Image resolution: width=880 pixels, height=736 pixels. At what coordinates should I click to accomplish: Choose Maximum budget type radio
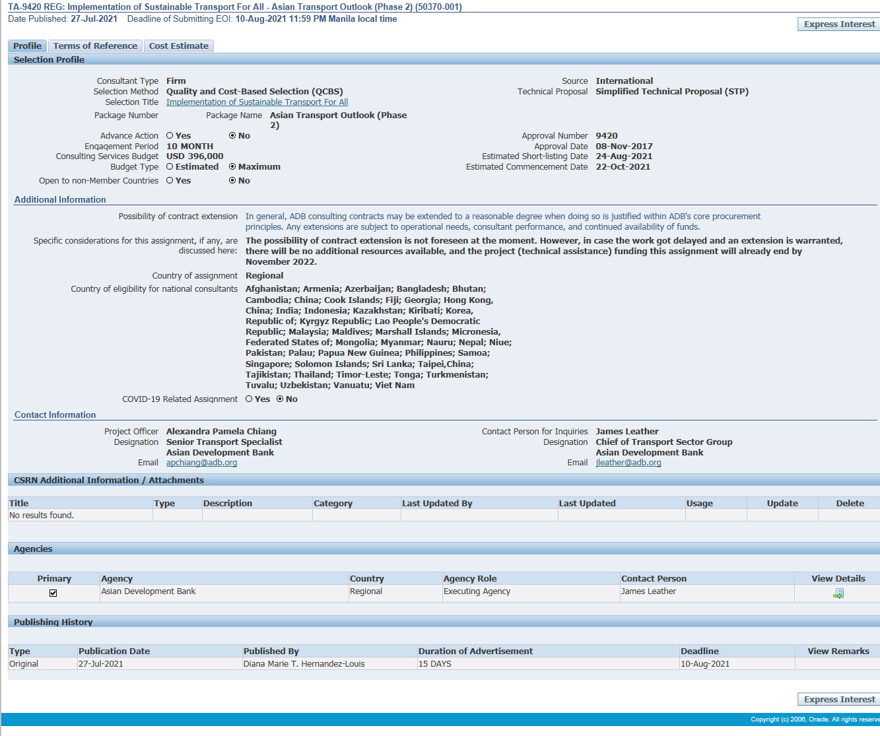pos(232,167)
